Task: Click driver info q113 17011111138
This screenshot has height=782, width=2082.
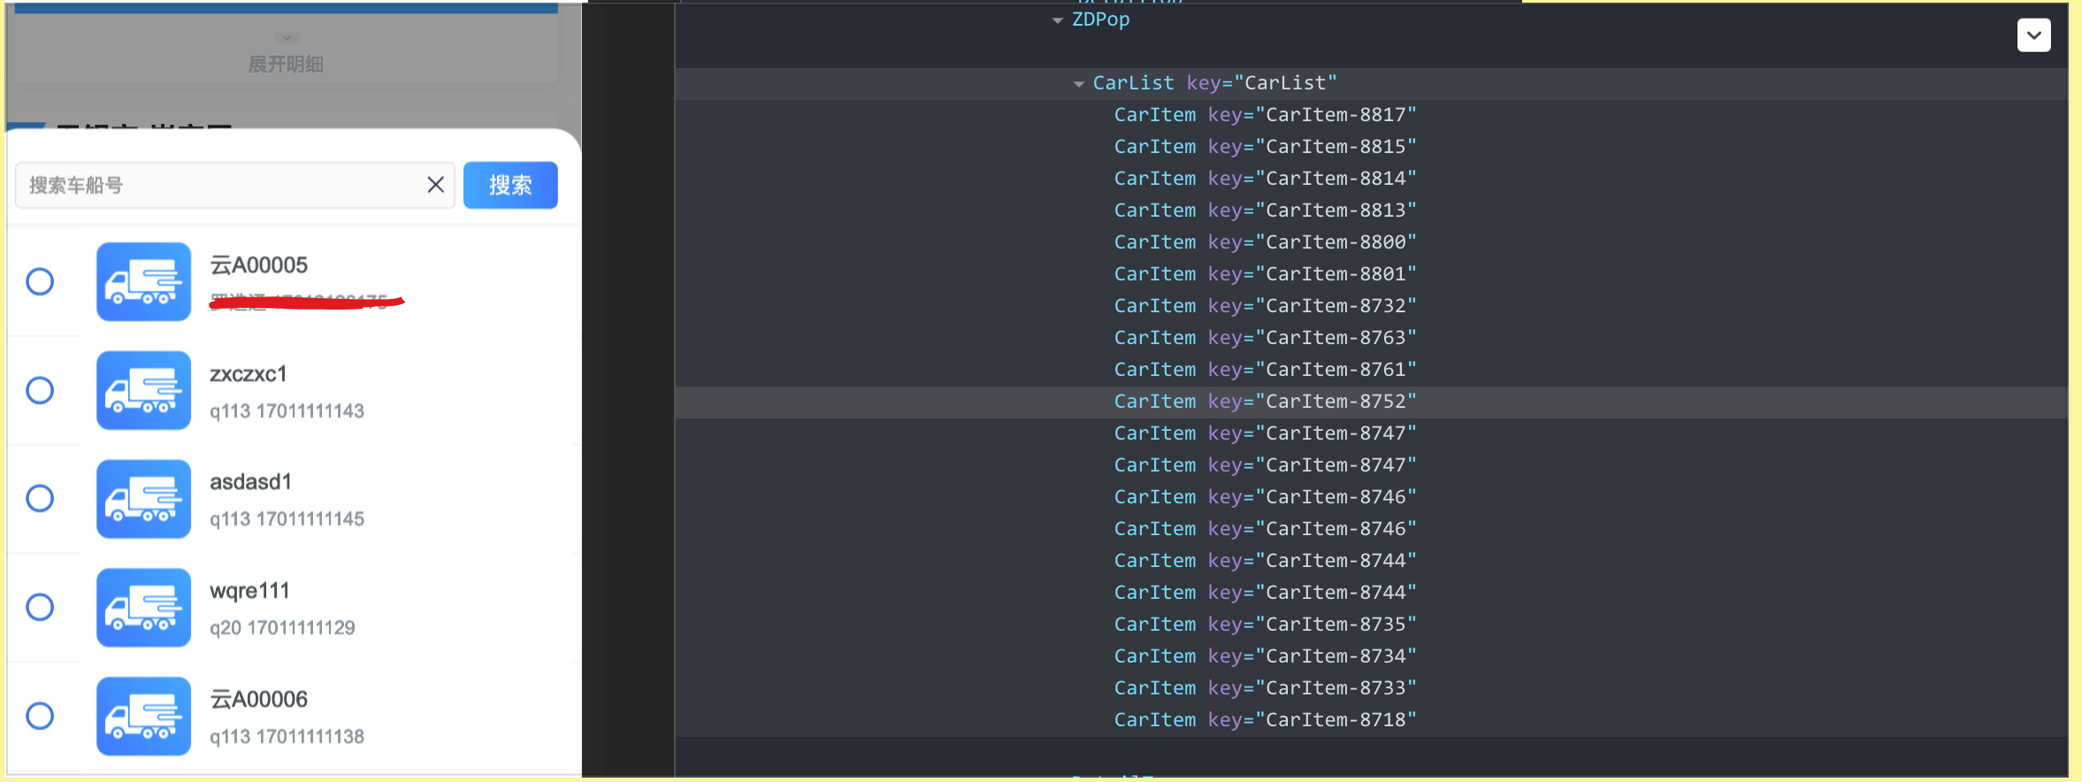Action: [287, 737]
